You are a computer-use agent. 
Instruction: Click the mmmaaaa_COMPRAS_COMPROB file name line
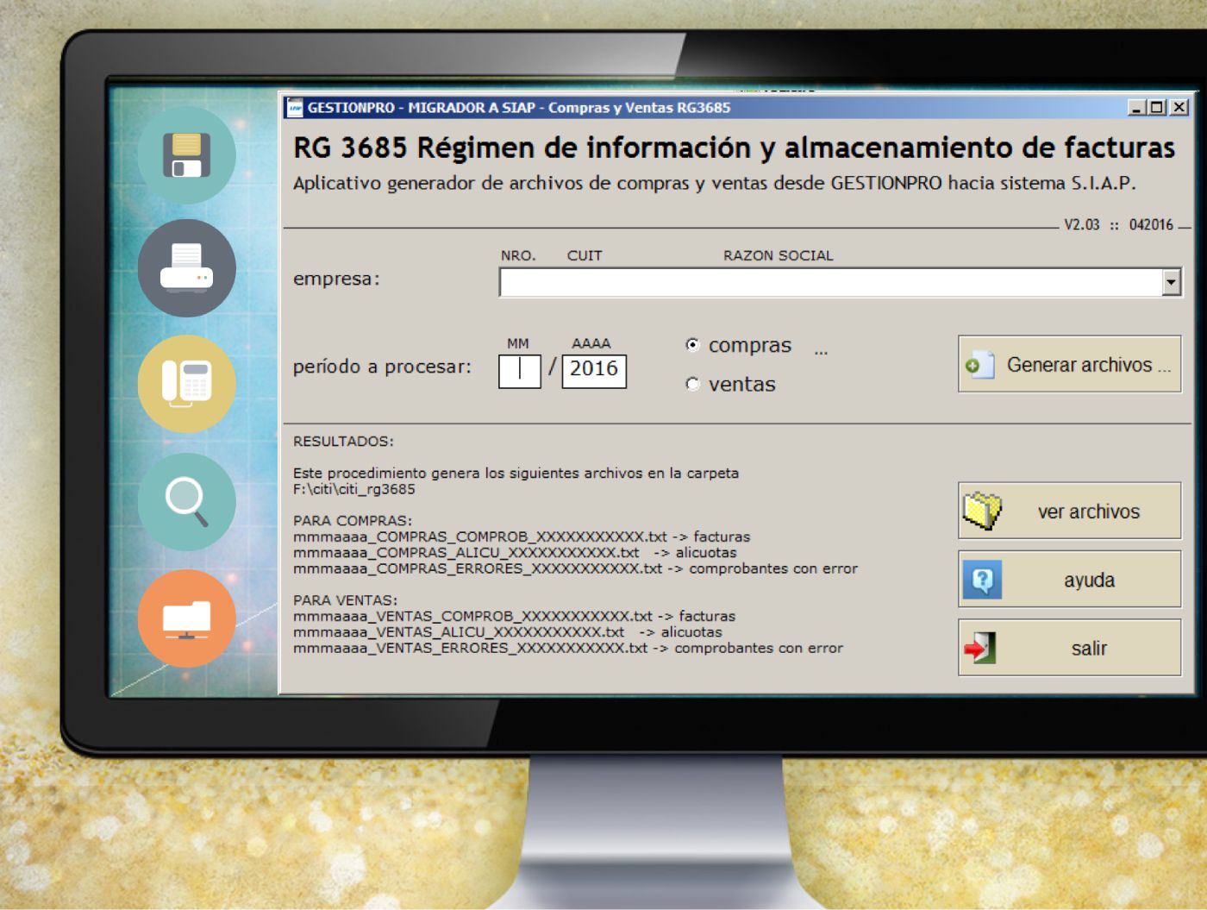(x=522, y=537)
